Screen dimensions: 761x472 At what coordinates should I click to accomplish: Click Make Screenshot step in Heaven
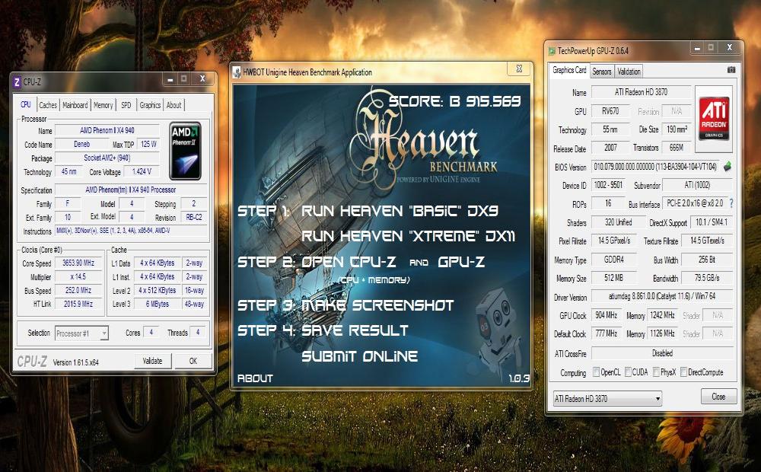tap(377, 305)
